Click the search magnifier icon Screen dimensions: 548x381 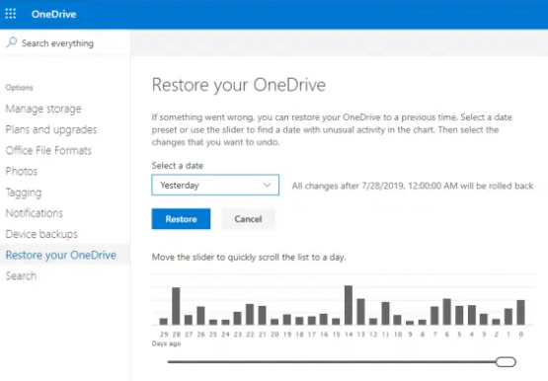(x=12, y=42)
